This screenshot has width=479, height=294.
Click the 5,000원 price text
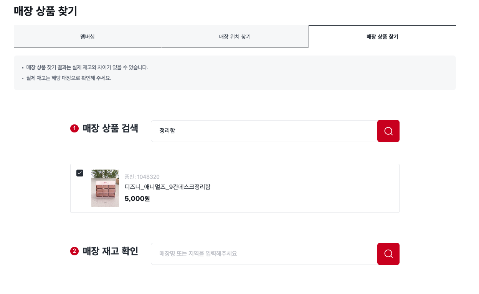coord(137,198)
